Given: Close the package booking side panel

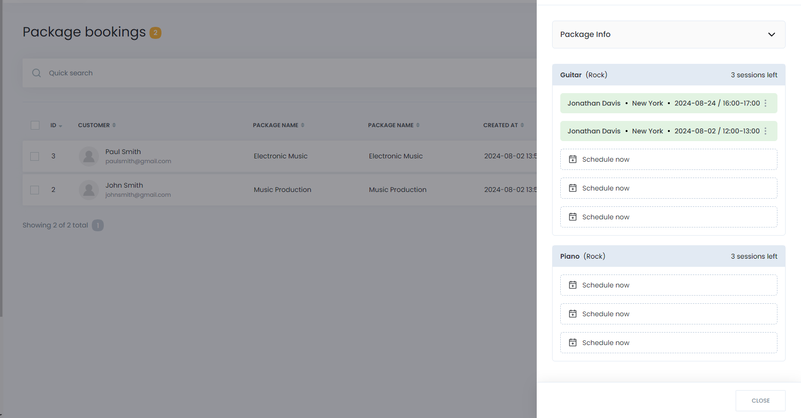Looking at the screenshot, I should tap(760, 401).
